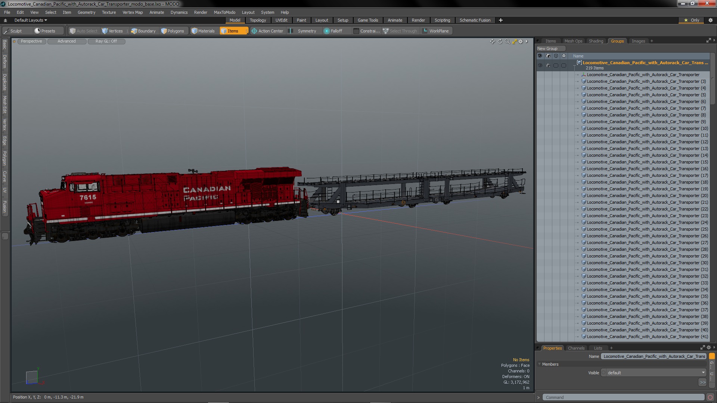Open the Geometry menu
The width and height of the screenshot is (717, 403).
(86, 12)
